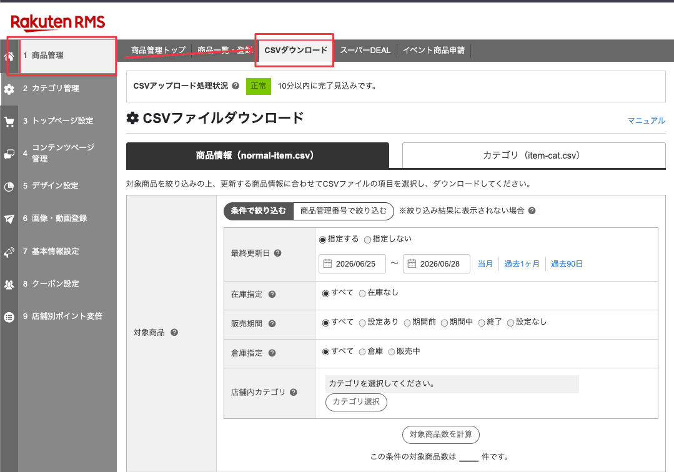Click the Rakuten RMS logo
The image size is (674, 472).
coord(58,22)
